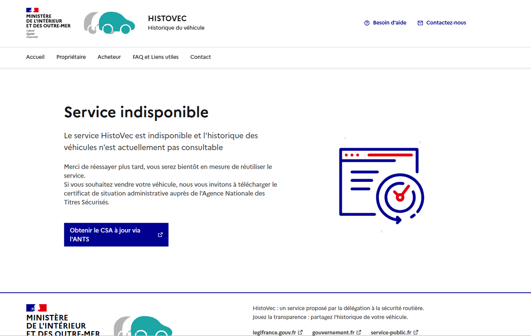The height and width of the screenshot is (336, 531).
Task: Click the teal HistoVec car logo in header
Action: tap(110, 23)
